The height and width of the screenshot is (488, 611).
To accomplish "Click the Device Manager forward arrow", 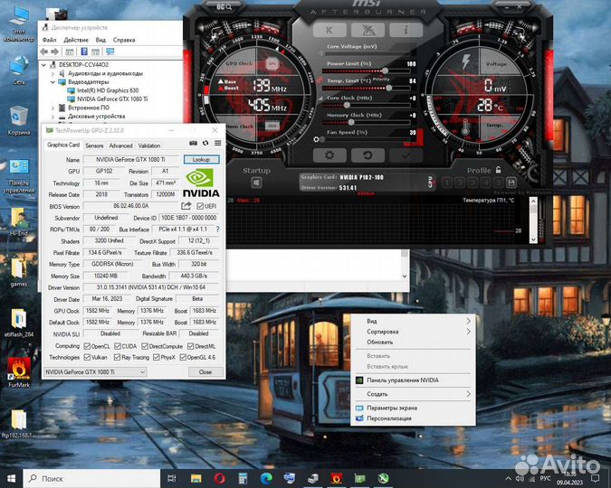I will pos(55,52).
